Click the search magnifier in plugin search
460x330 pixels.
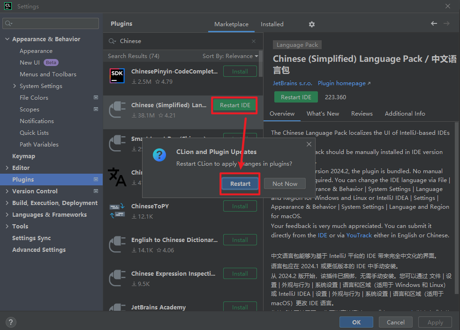coord(112,41)
